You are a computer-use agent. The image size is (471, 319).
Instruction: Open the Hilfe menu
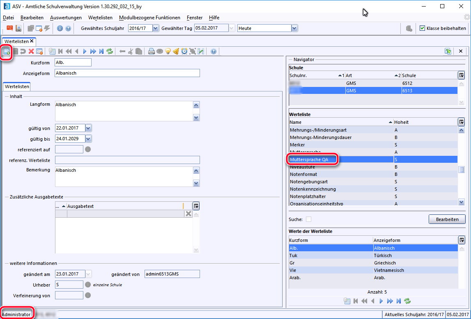tap(214, 18)
